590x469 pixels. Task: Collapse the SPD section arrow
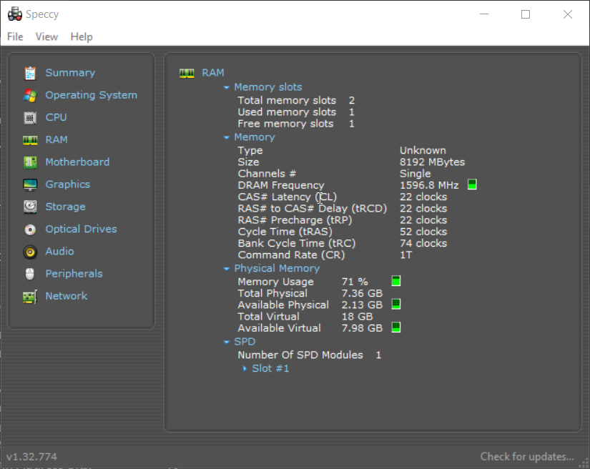(227, 342)
